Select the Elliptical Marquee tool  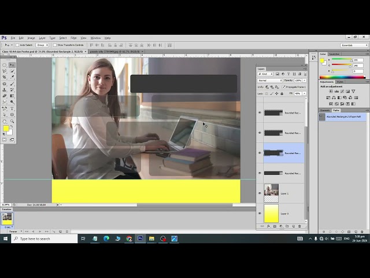coord(5,65)
